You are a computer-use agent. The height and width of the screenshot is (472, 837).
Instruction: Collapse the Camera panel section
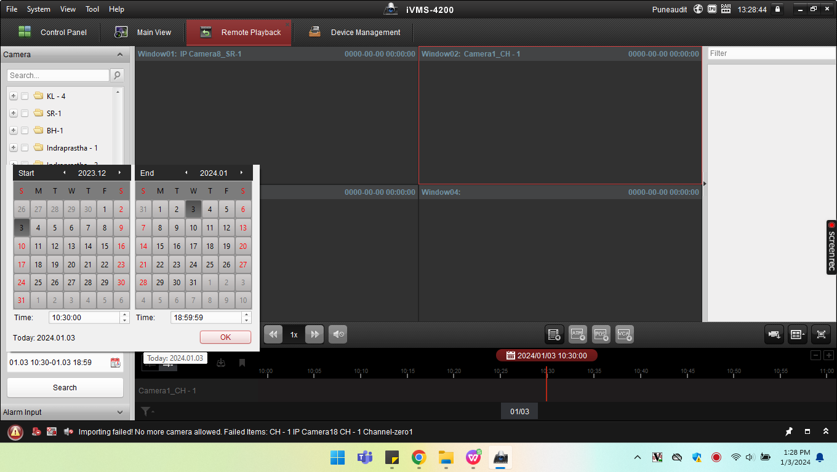(120, 55)
